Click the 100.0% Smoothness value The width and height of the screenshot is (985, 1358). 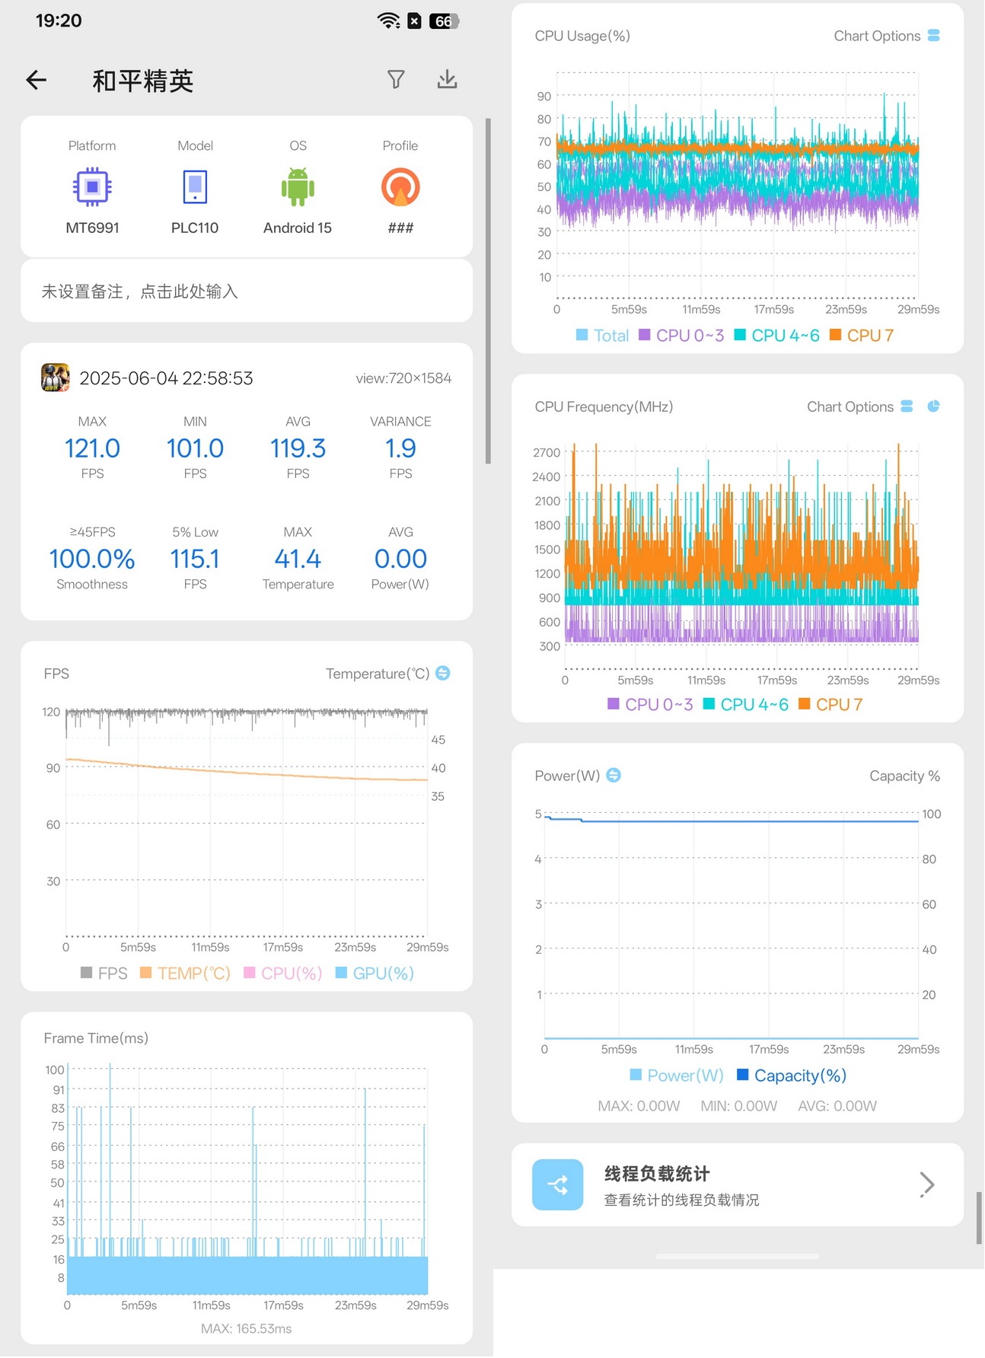click(92, 559)
